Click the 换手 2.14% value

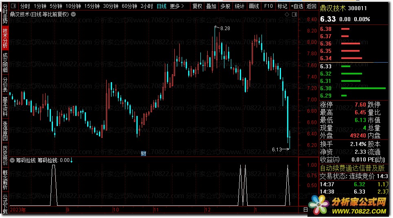358,144
